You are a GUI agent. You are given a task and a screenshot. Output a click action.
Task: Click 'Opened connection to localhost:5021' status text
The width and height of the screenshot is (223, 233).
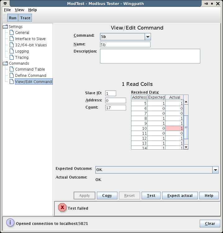point(52,223)
